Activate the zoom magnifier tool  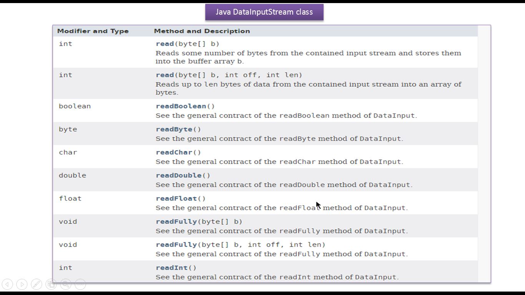click(66, 284)
